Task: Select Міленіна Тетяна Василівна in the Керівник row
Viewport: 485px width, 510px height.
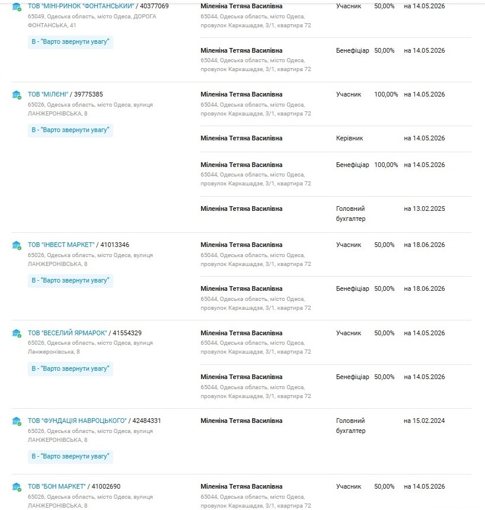Action: (241, 138)
